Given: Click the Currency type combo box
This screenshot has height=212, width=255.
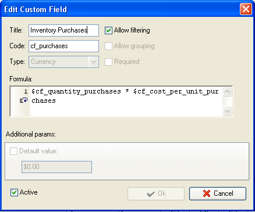Looking at the screenshot, I should 63,62.
